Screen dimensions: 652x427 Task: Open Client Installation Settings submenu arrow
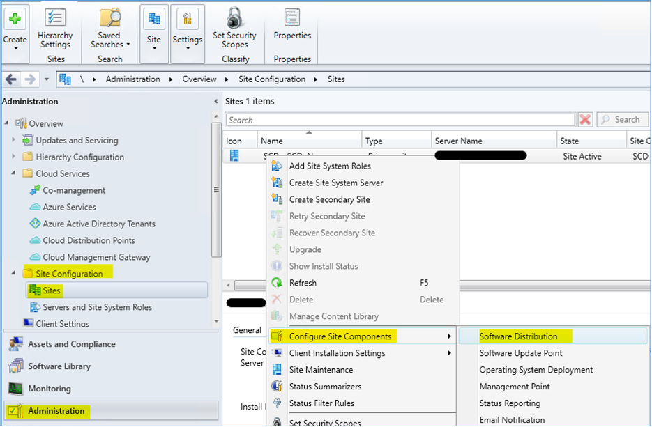[x=450, y=353]
